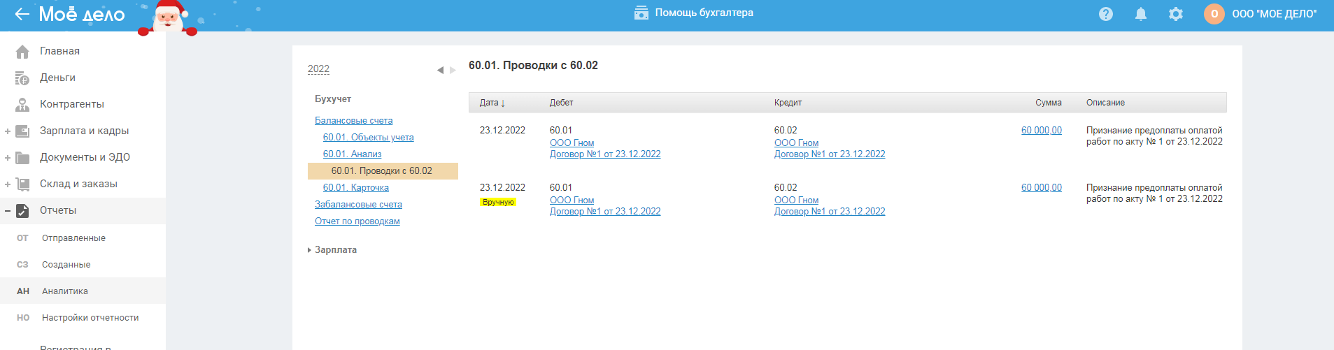The height and width of the screenshot is (350, 1334).
Task: Open the Деньги section icon
Action: pyautogui.click(x=22, y=78)
